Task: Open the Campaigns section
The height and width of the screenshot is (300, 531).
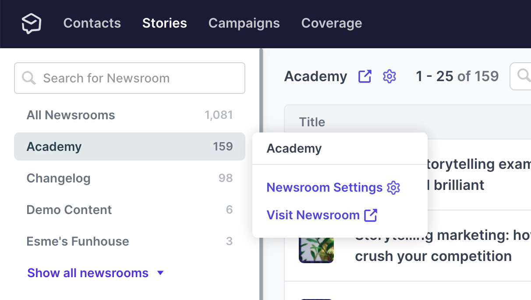Action: (244, 23)
